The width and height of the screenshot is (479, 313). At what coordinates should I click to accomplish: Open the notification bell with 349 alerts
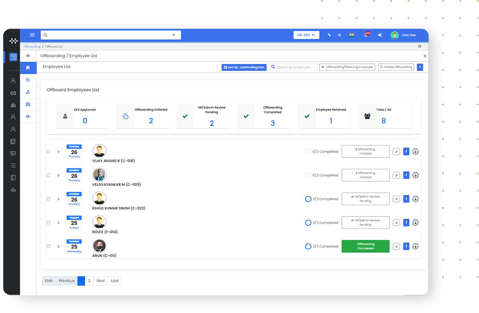tap(365, 35)
